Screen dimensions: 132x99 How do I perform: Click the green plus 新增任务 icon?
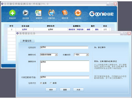tap(12, 13)
